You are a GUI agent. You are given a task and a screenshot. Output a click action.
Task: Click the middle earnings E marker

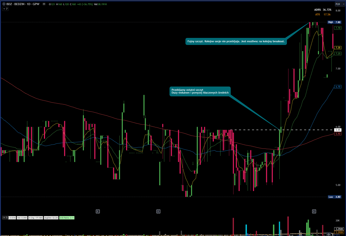tap(158, 211)
